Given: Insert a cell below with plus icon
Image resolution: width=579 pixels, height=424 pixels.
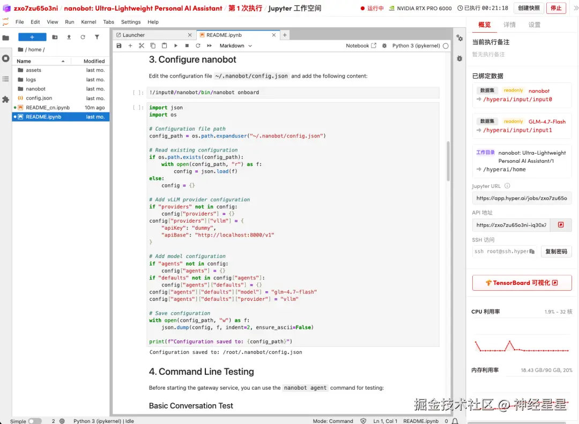Looking at the screenshot, I should point(130,46).
